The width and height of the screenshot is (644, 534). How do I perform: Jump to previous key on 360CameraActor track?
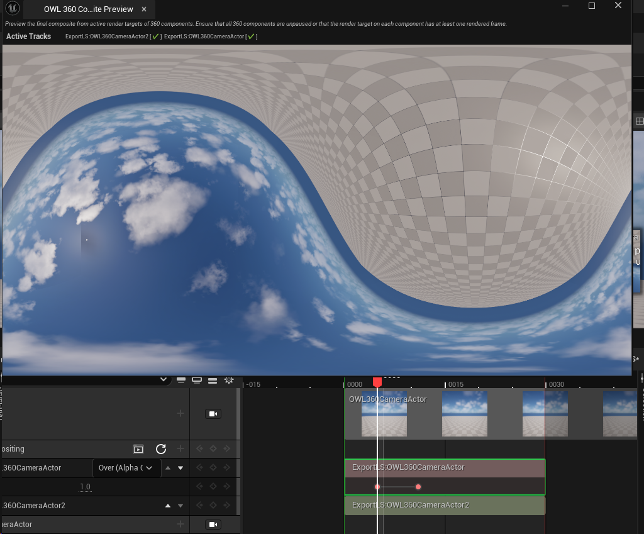point(200,468)
